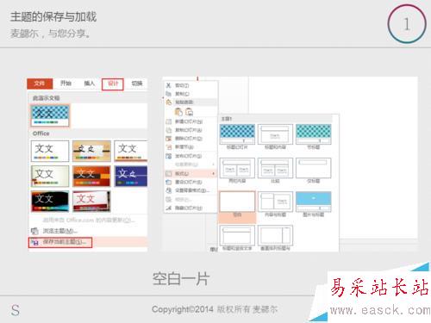Image resolution: width=431 pixels, height=323 pixels.
Task: Select the 标题和内容 (Title and Content) layout
Action: coord(275,137)
